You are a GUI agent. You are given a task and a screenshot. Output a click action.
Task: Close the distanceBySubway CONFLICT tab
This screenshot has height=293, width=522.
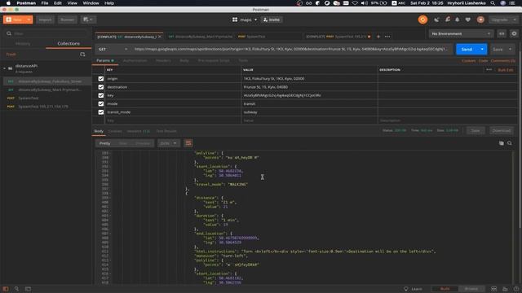(x=160, y=37)
